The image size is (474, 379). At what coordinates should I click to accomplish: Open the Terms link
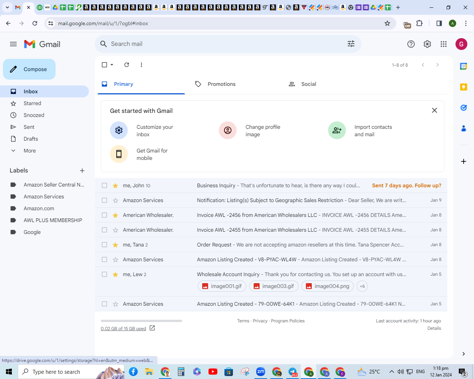click(243, 321)
